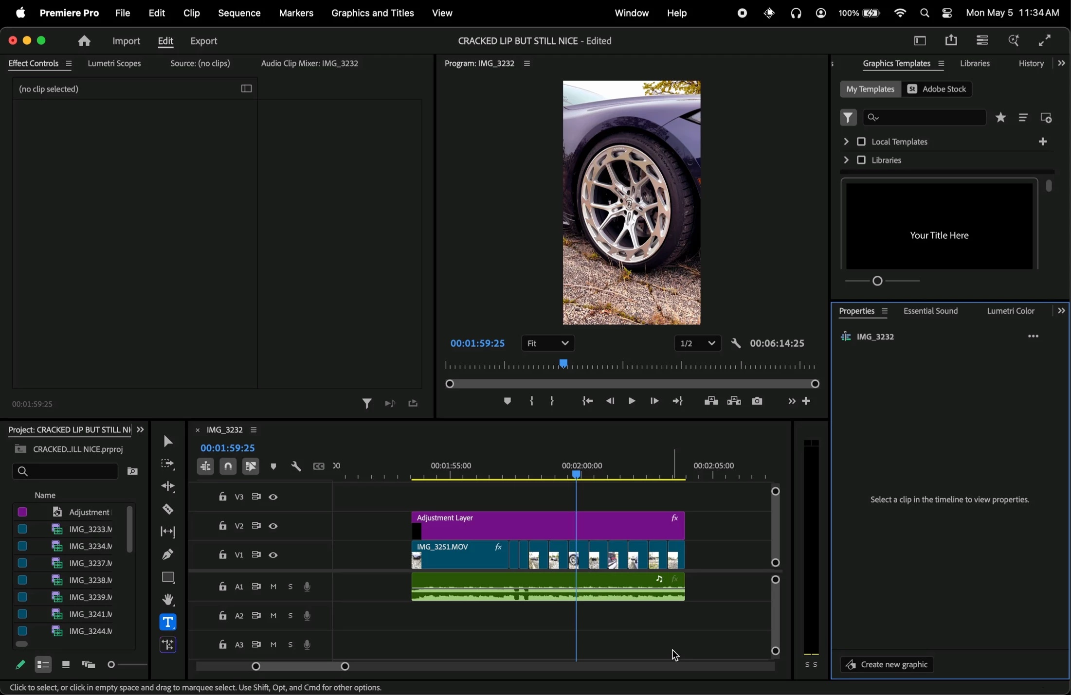1071x695 pixels.
Task: Open Program monitor wrench settings
Action: (736, 344)
